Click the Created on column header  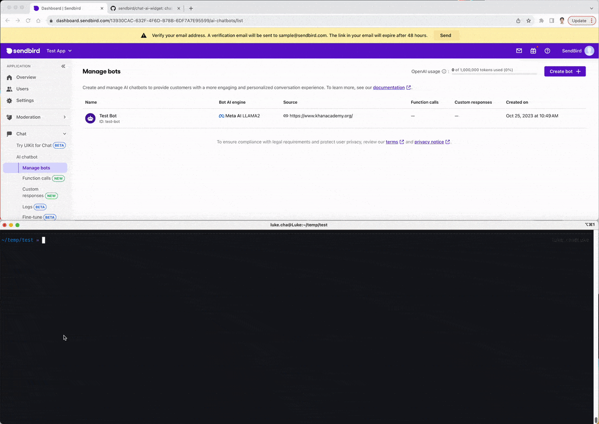tap(517, 102)
